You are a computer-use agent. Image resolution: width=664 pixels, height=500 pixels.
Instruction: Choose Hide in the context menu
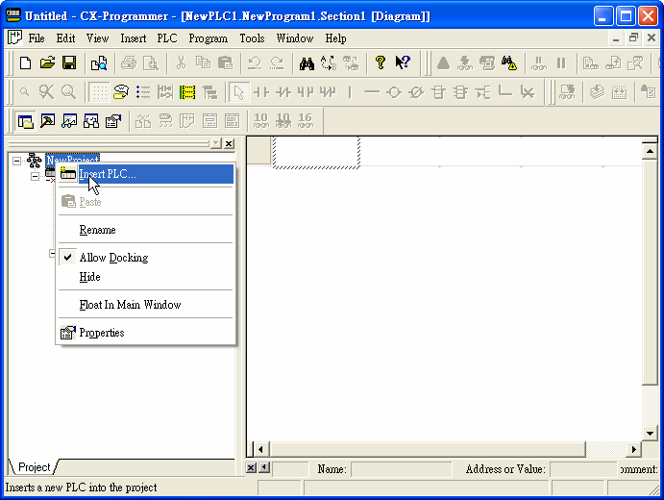(146, 277)
